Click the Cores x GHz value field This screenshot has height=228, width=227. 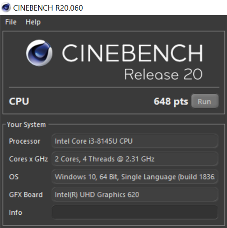pos(134,159)
